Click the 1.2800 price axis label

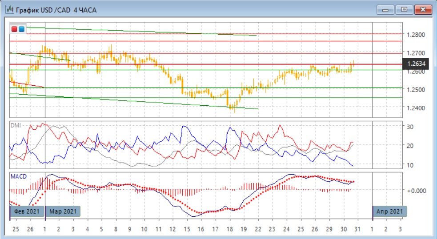416,35
